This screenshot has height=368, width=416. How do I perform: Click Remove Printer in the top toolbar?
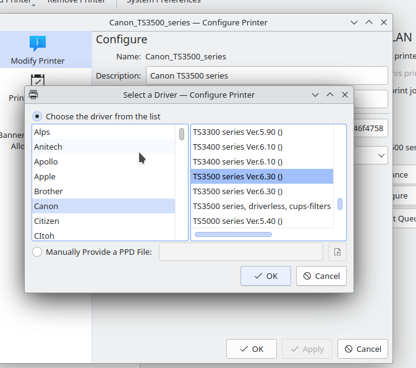click(x=76, y=1)
